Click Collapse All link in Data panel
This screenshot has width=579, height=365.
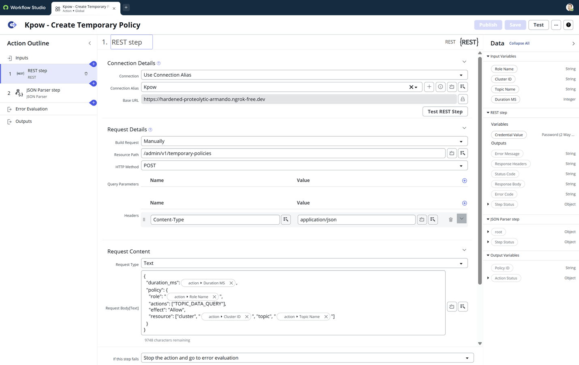[x=519, y=43]
